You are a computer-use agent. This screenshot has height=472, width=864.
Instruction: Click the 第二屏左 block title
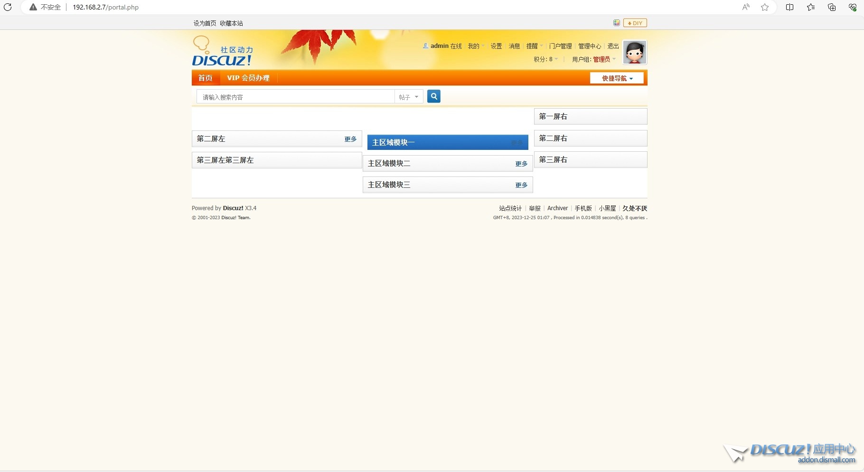click(x=211, y=139)
